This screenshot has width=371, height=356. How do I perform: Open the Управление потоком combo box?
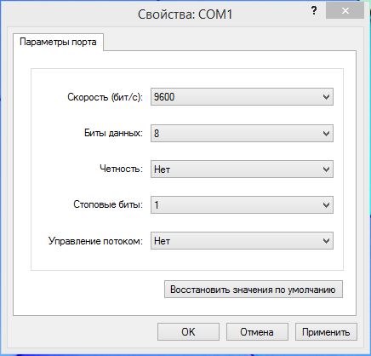coord(242,241)
